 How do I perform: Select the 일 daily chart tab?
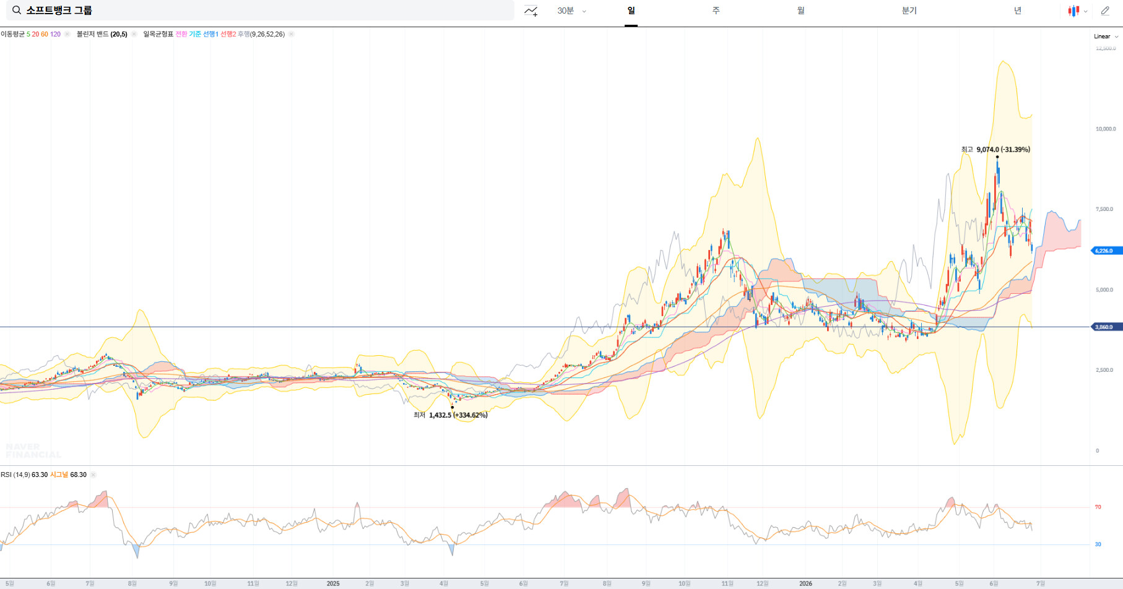click(x=631, y=11)
